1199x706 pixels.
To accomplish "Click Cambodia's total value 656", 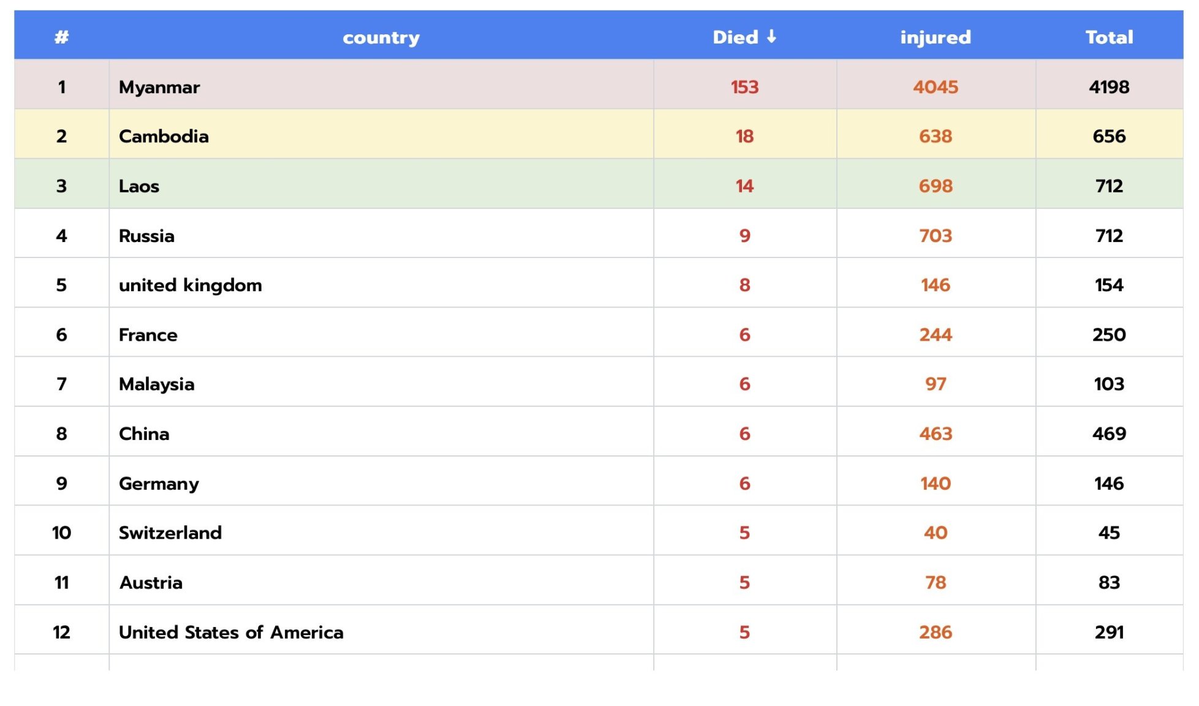I will tap(1109, 136).
